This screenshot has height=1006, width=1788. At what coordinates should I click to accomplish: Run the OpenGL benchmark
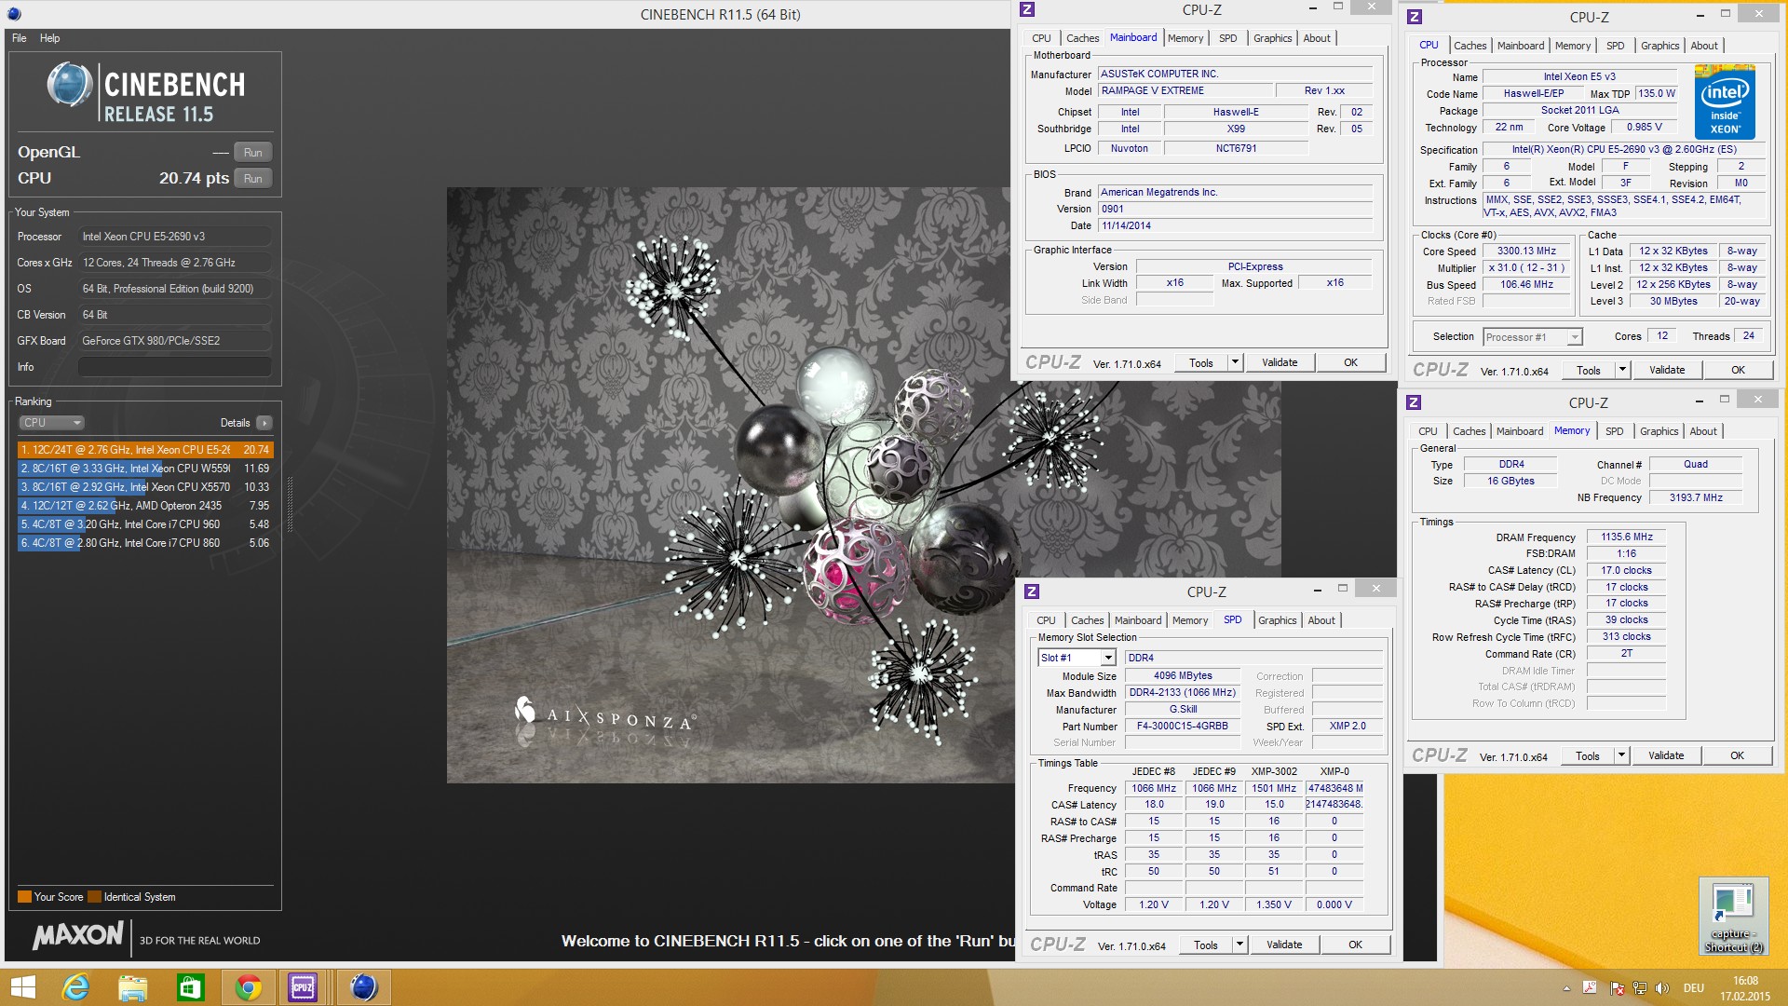click(253, 153)
